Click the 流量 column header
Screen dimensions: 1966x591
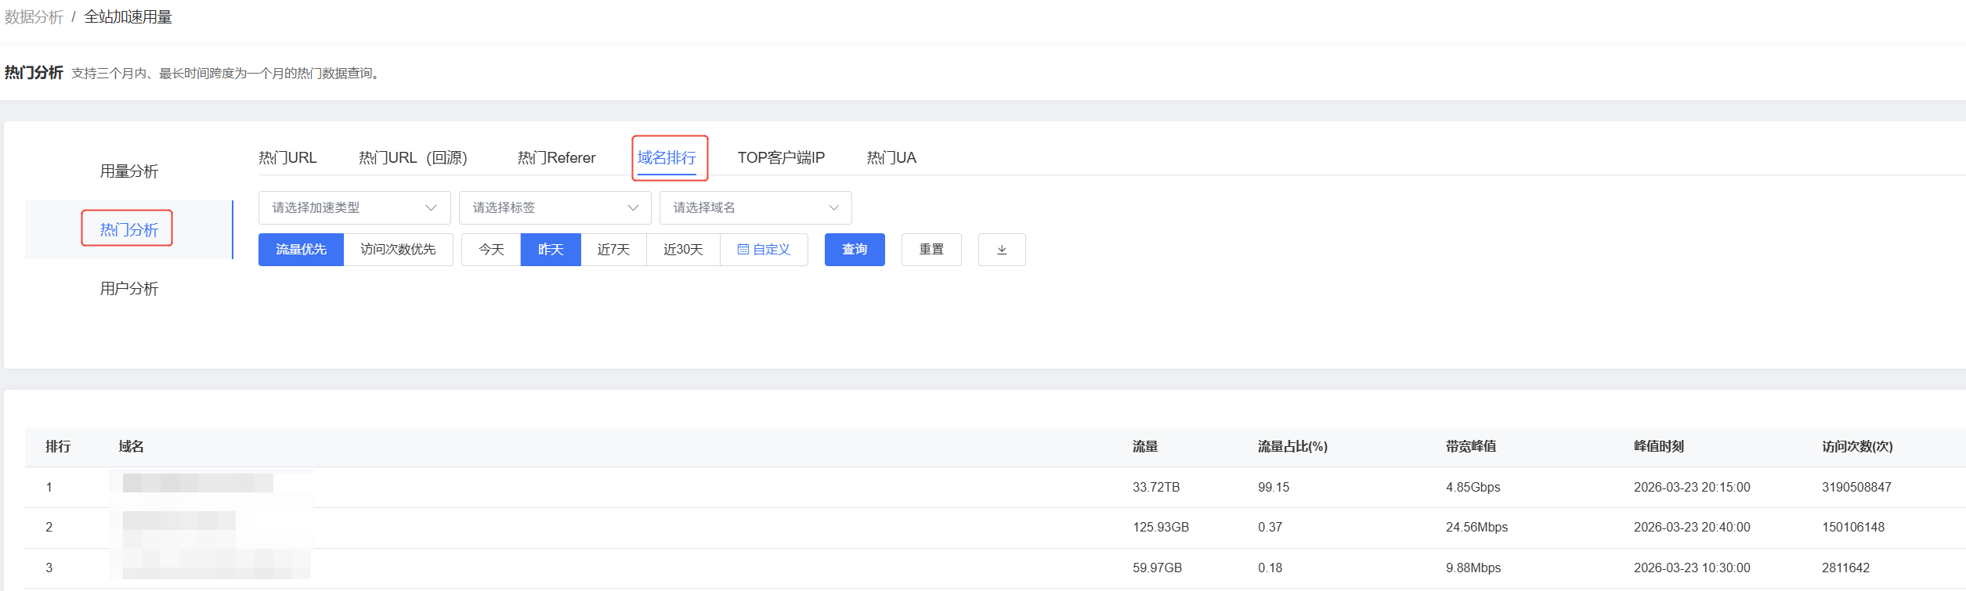[1145, 447]
